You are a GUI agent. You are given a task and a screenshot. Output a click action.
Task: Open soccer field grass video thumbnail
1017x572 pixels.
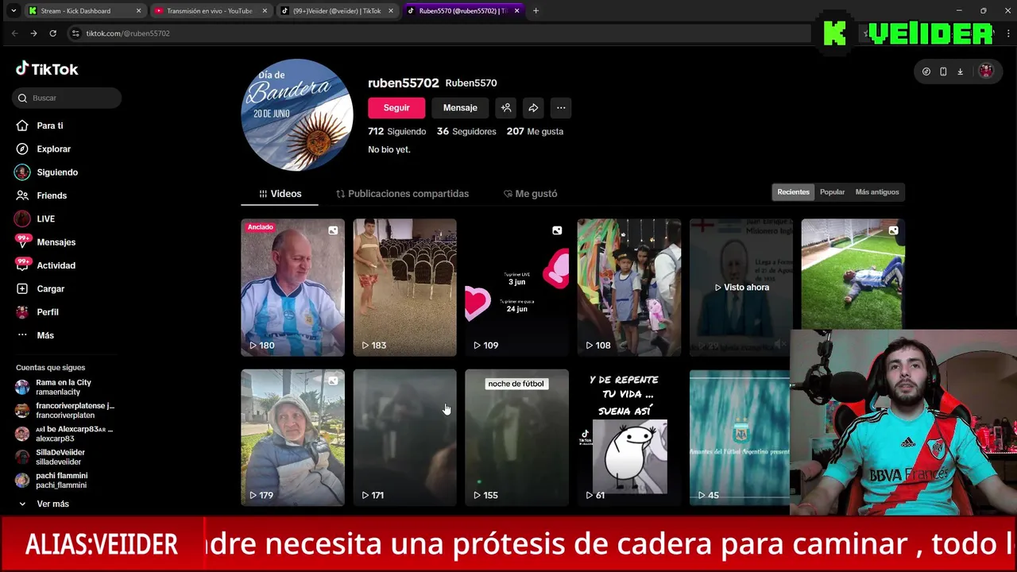coord(853,274)
